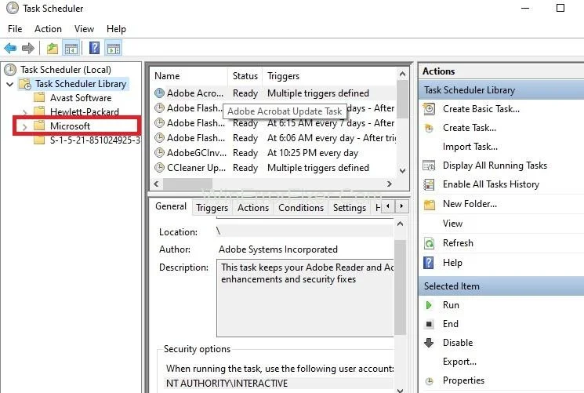Click the Disable down-arrow icon
Screen dimensions: 584x393
(x=429, y=343)
